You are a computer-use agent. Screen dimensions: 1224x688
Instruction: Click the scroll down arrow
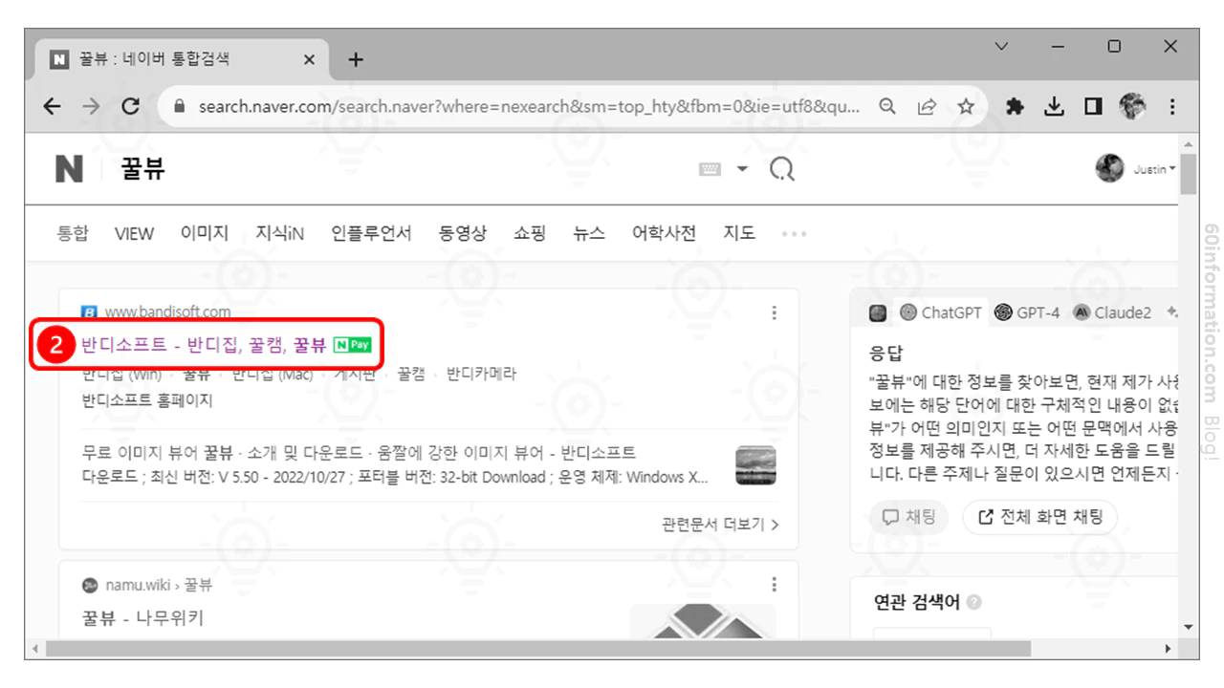click(x=1189, y=628)
